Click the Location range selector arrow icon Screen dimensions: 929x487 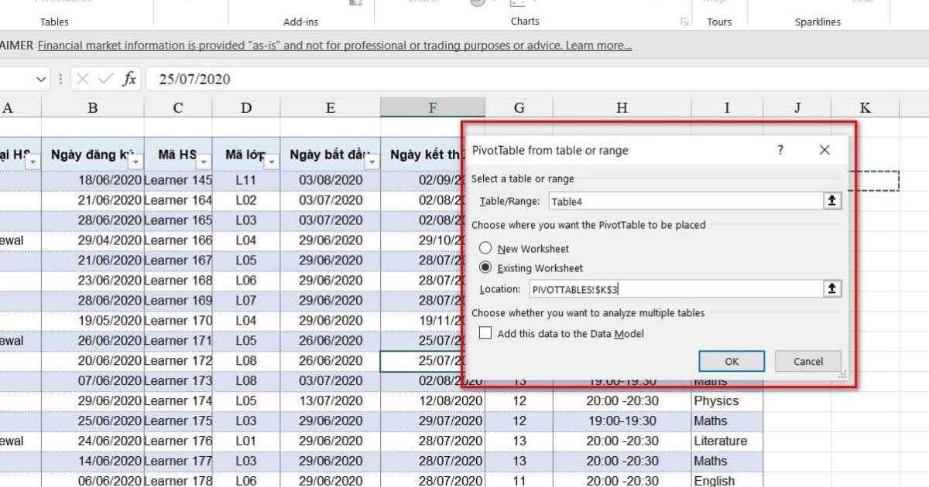point(832,288)
